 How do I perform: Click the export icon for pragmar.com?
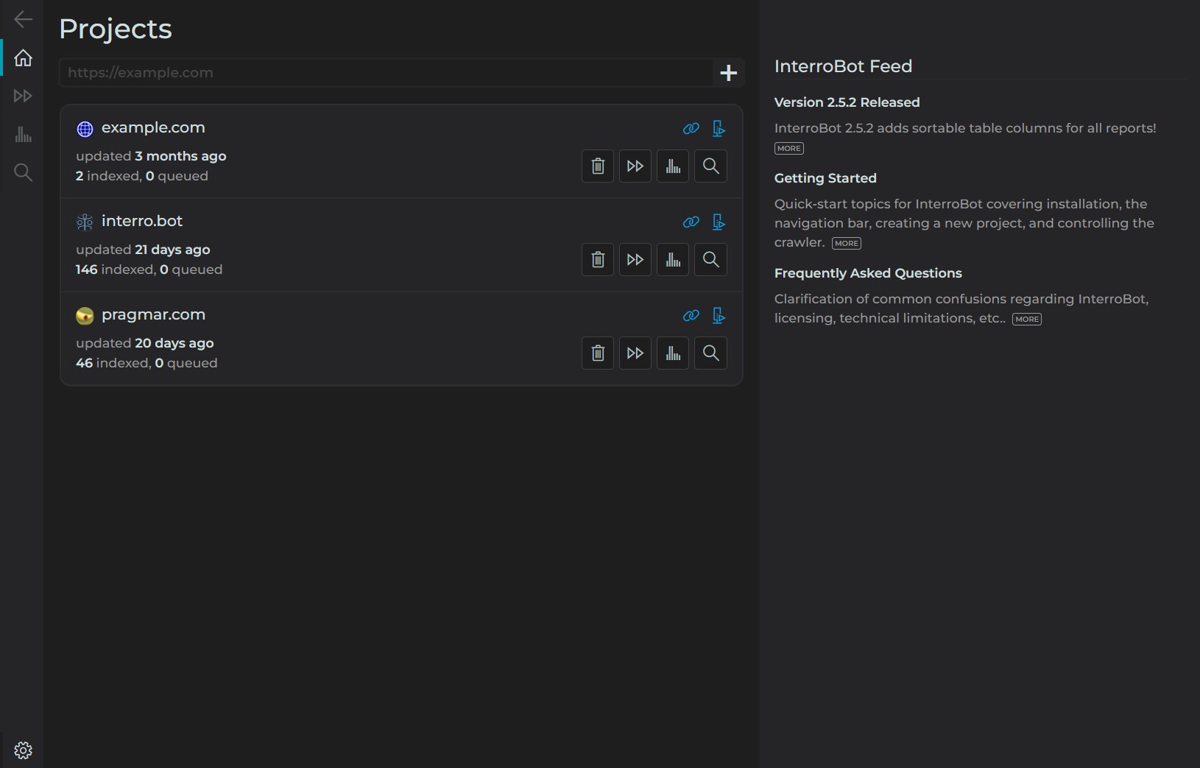pyautogui.click(x=719, y=315)
